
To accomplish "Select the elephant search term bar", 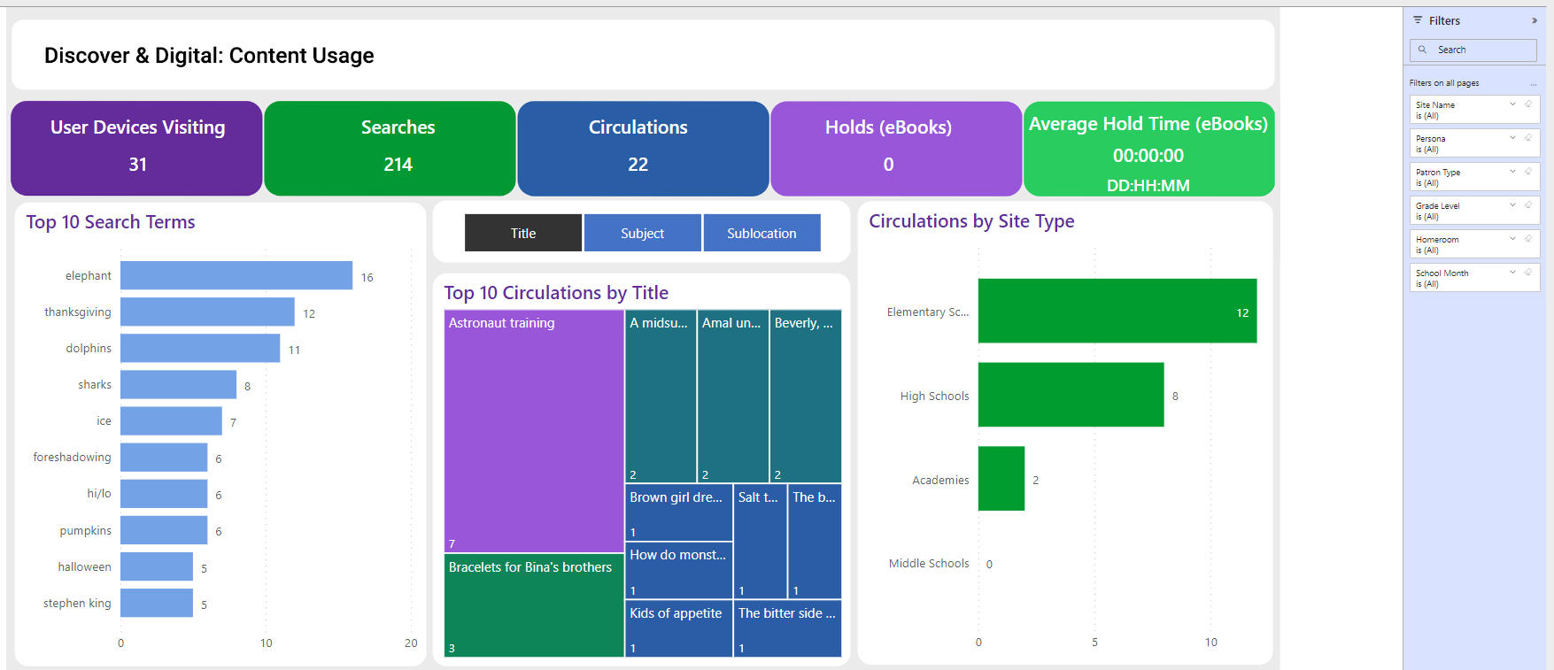I will tap(236, 275).
